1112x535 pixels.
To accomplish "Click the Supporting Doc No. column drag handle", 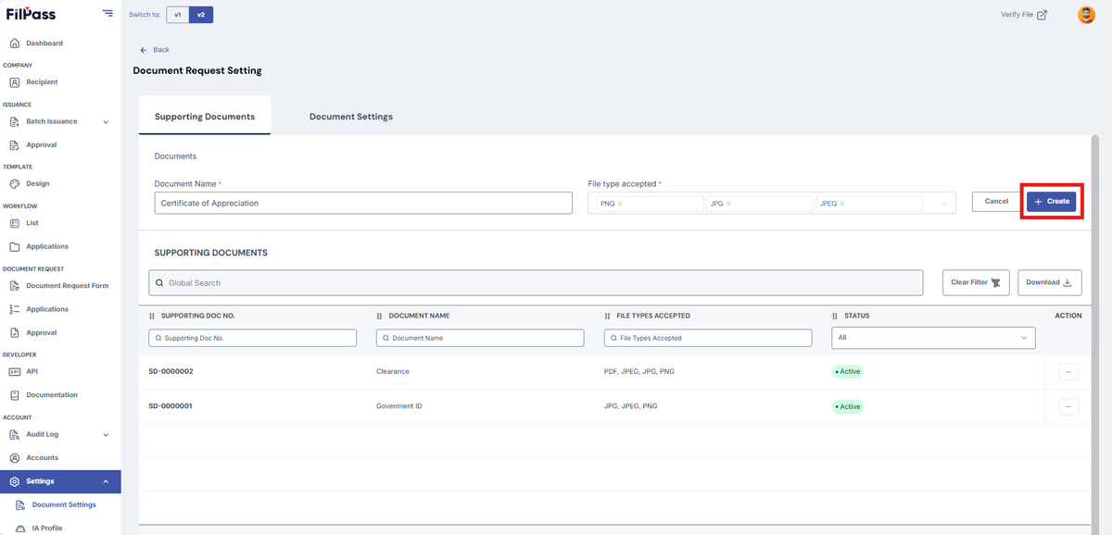I will point(152,317).
